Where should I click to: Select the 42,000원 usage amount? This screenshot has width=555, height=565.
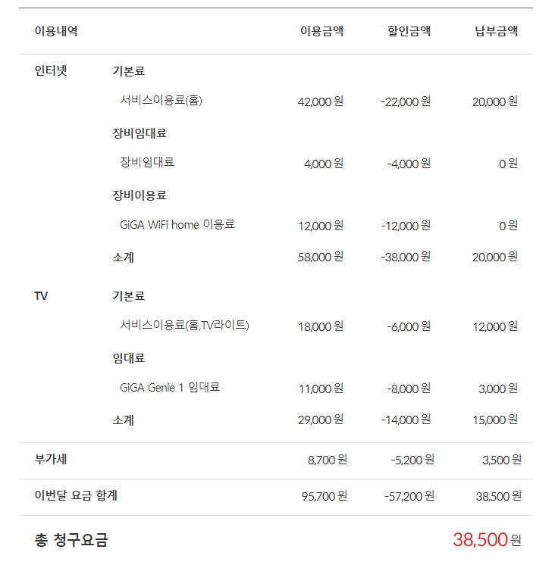pos(321,101)
